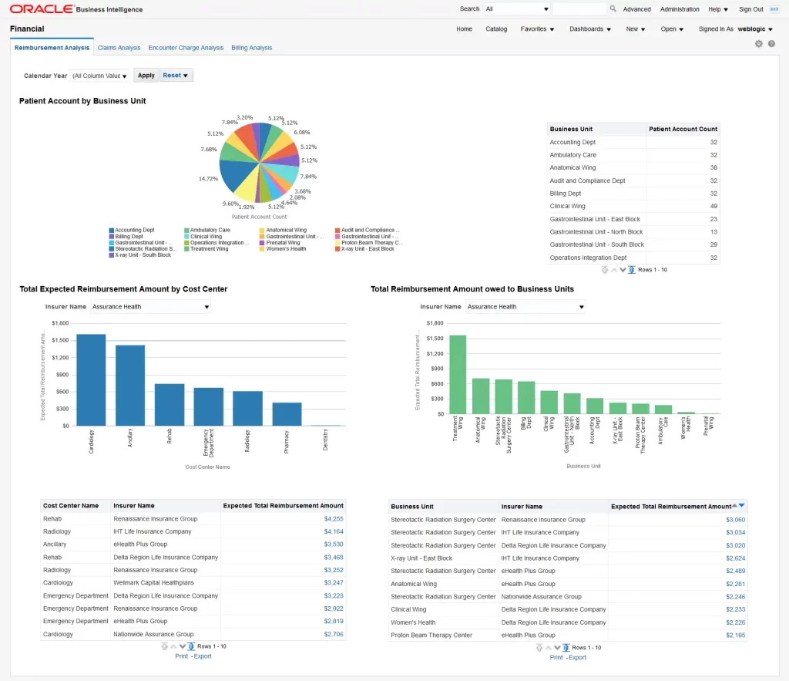Click the Anatomical Wing bar in Business Units chart

pos(481,396)
